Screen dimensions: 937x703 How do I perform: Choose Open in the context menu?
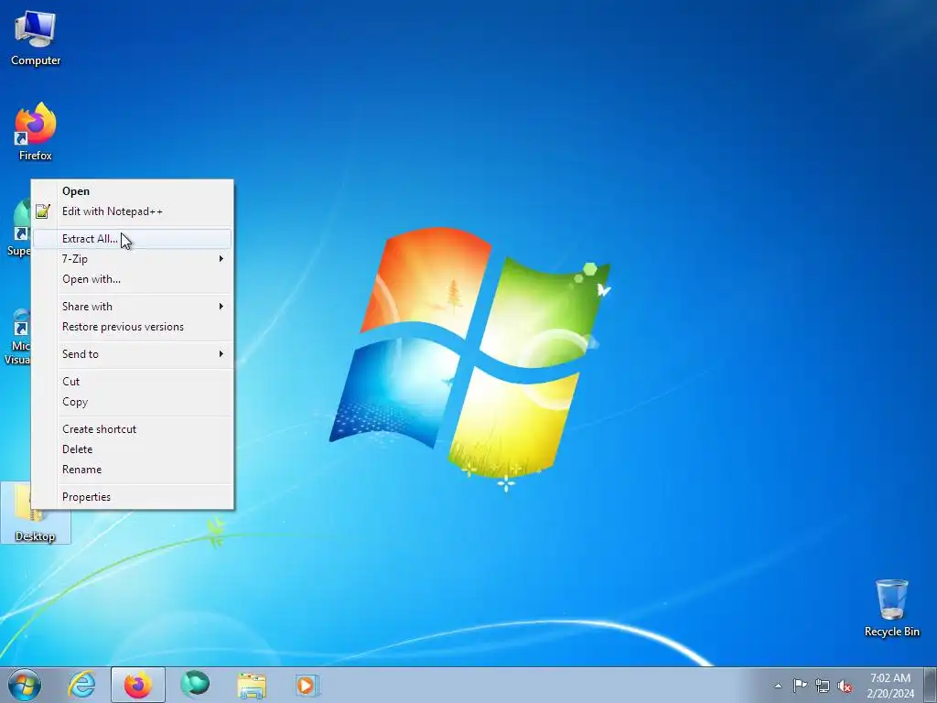pyautogui.click(x=133, y=191)
